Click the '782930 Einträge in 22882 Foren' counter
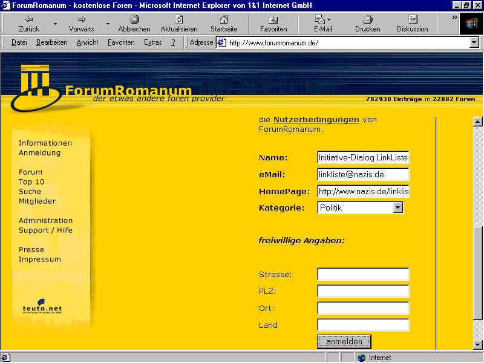 [x=420, y=99]
